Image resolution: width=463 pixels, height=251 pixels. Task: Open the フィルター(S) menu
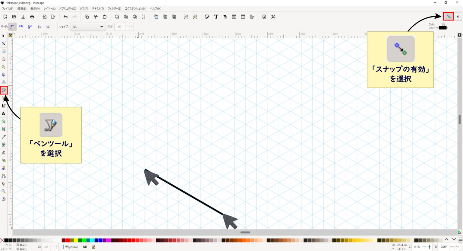coord(114,8)
